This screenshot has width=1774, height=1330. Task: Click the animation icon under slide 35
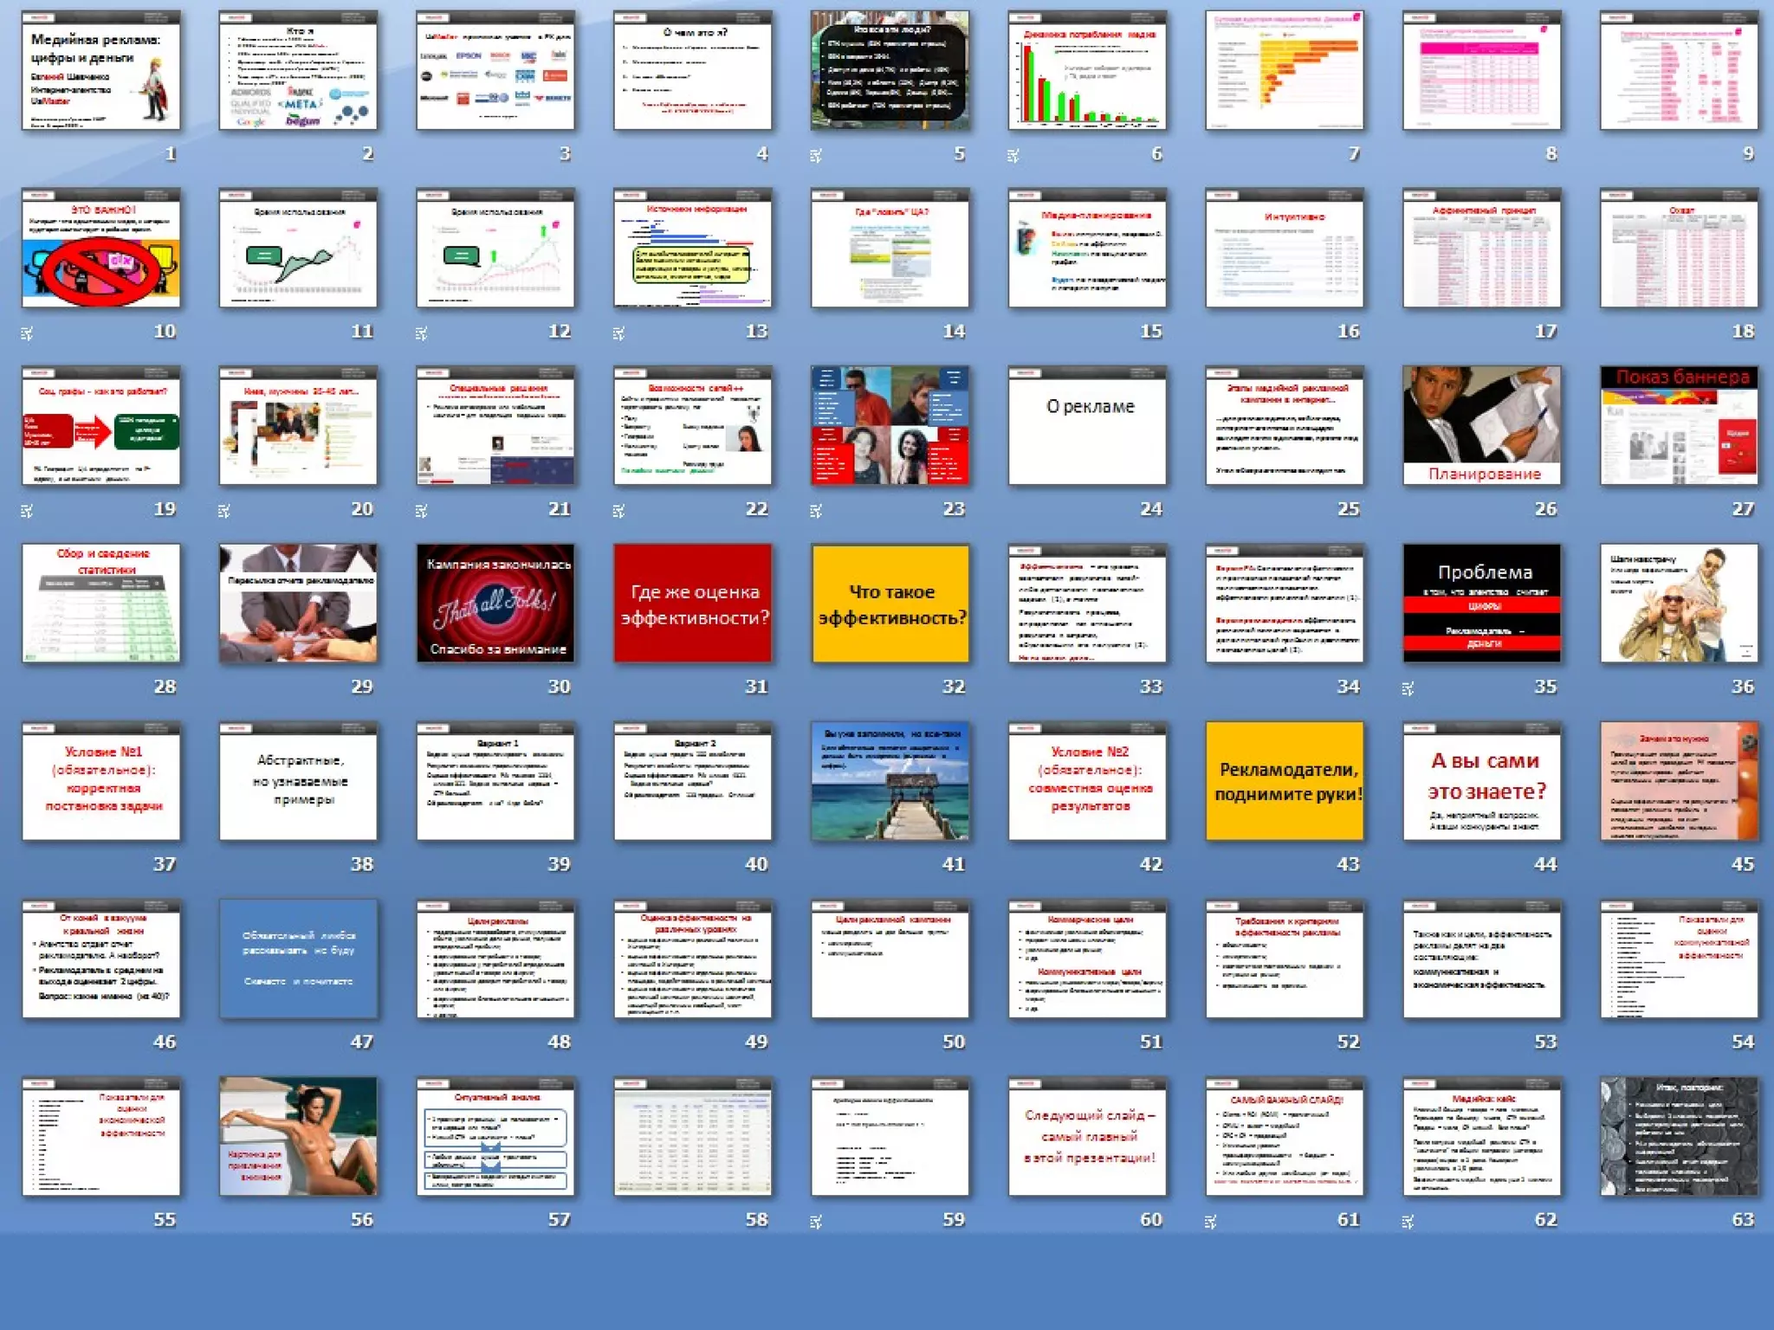(1408, 689)
